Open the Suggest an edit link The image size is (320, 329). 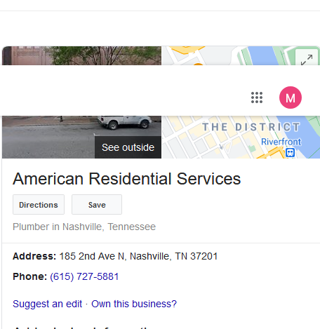(48, 304)
